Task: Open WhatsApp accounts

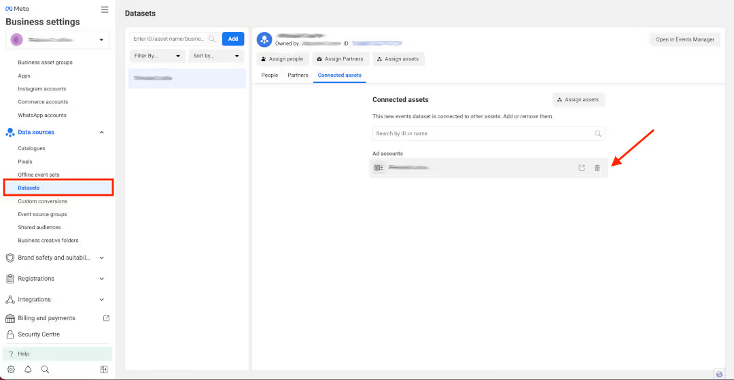Action: click(42, 115)
